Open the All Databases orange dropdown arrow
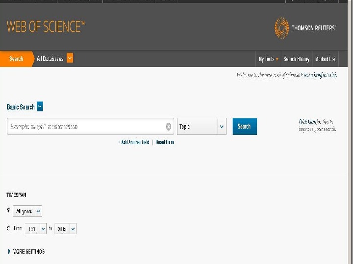Screen dimensions: 353x264 click(70, 58)
